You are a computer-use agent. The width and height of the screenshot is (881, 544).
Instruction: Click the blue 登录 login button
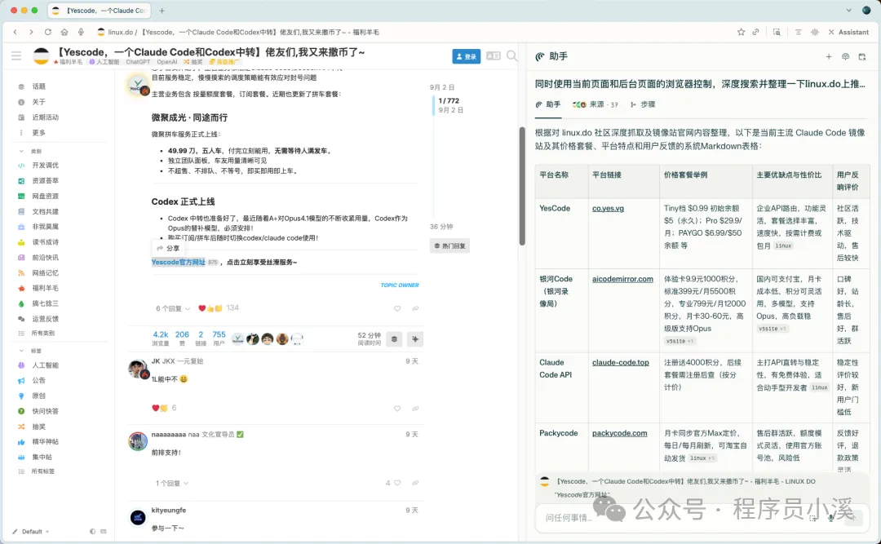click(x=466, y=56)
